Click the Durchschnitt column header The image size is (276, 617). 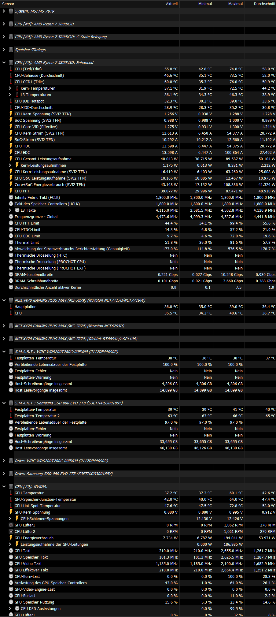(x=260, y=4)
